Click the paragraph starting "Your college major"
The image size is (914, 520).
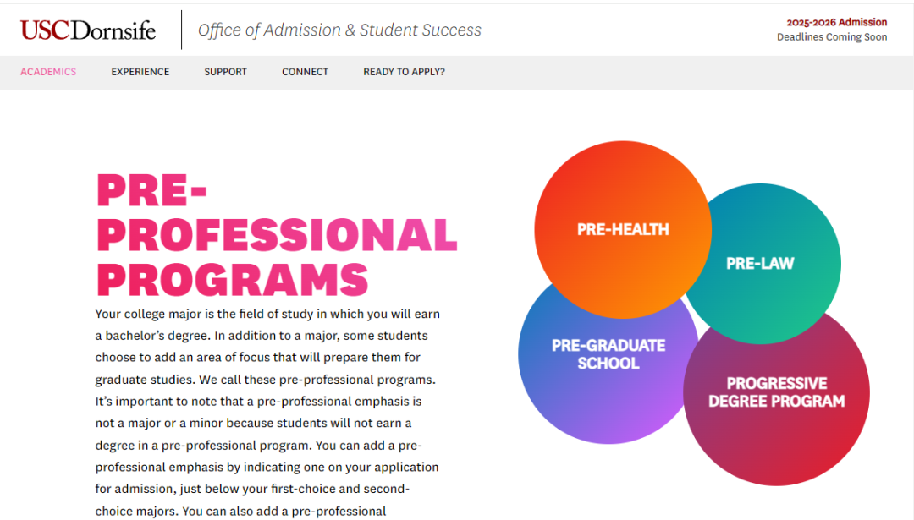point(267,413)
